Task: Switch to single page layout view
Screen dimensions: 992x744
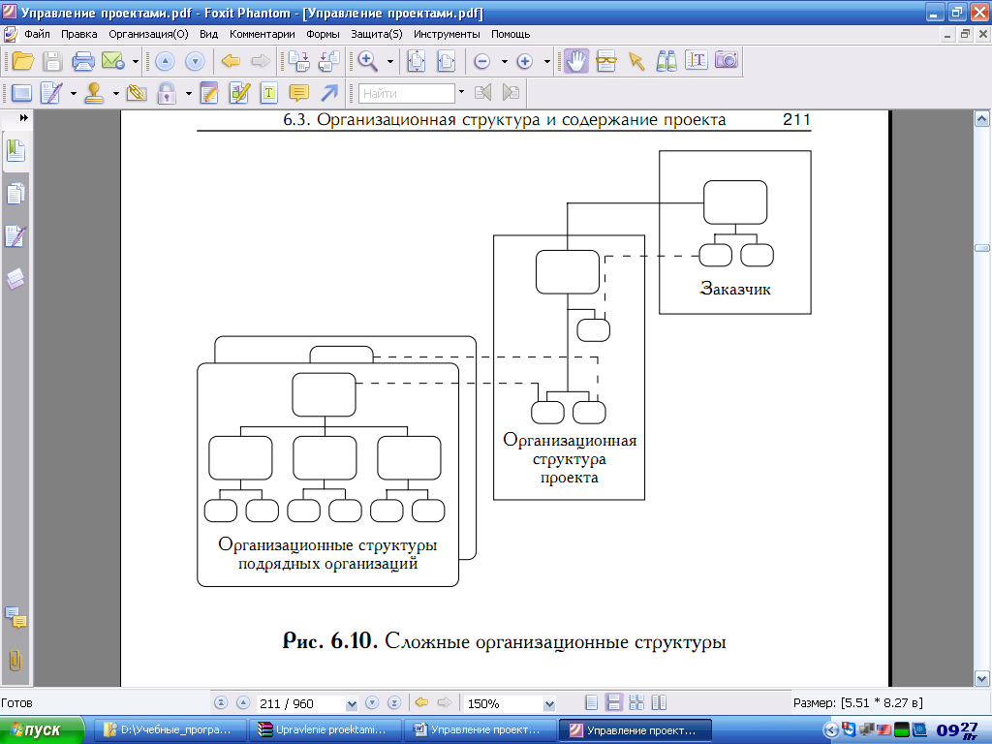Action: [x=591, y=703]
